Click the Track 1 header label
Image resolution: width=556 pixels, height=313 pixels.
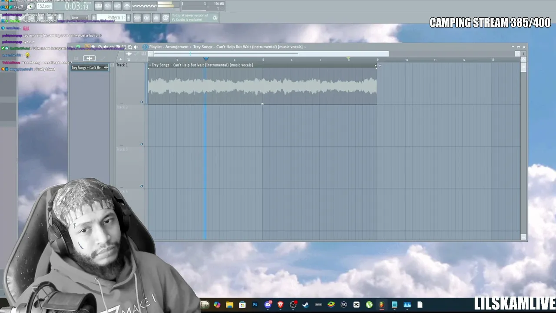click(122, 65)
